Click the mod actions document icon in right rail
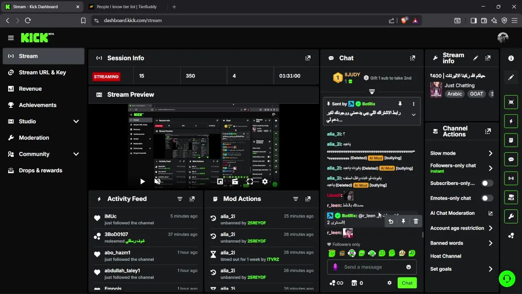The height and width of the screenshot is (294, 522). [511, 140]
